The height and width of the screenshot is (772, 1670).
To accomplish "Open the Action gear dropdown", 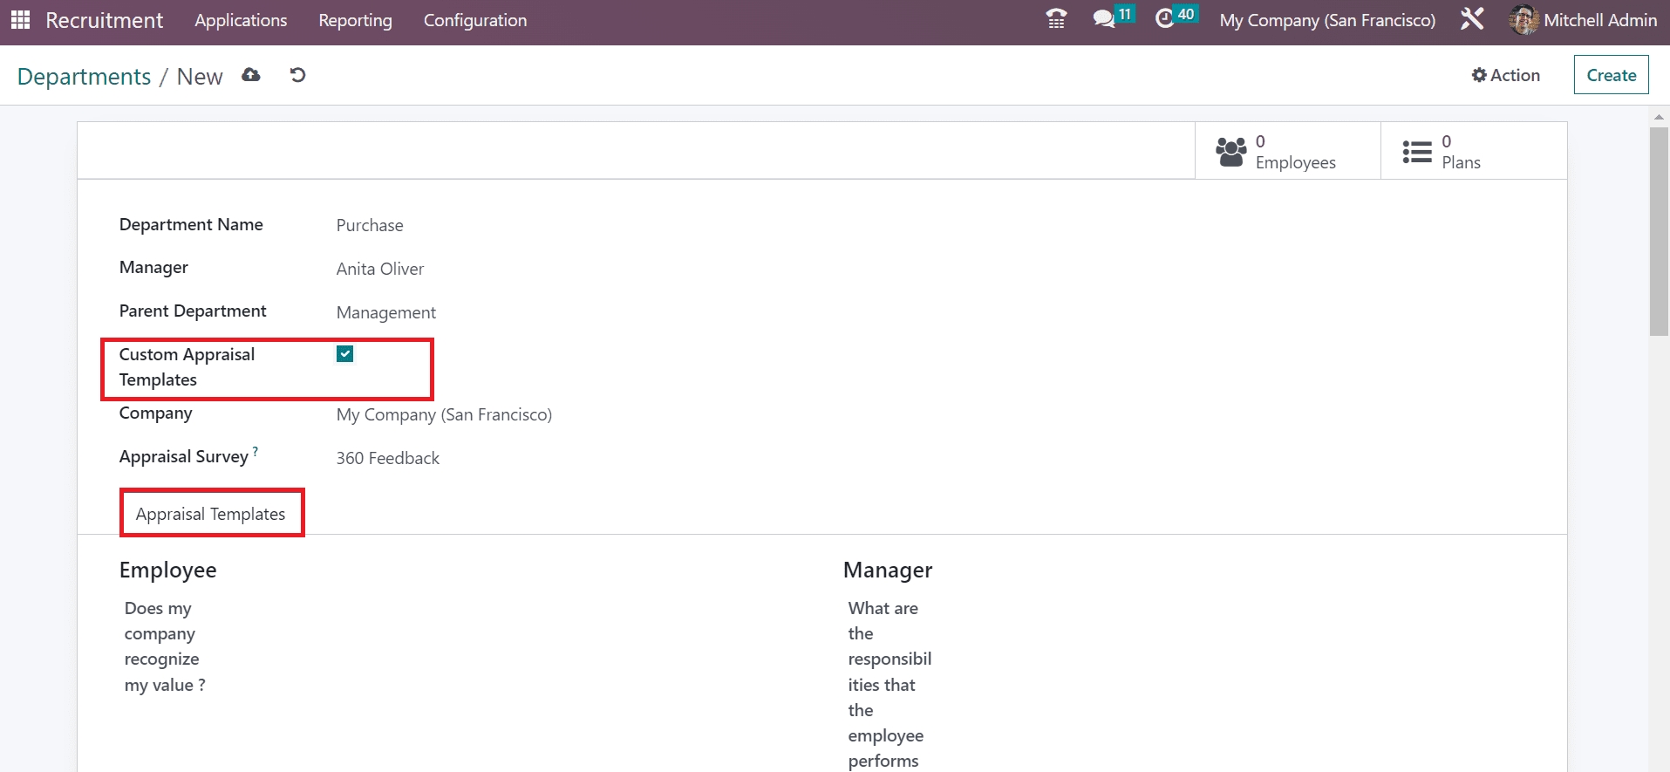I will click(1506, 75).
